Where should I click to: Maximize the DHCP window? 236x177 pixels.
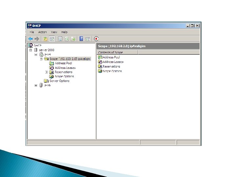192,26
